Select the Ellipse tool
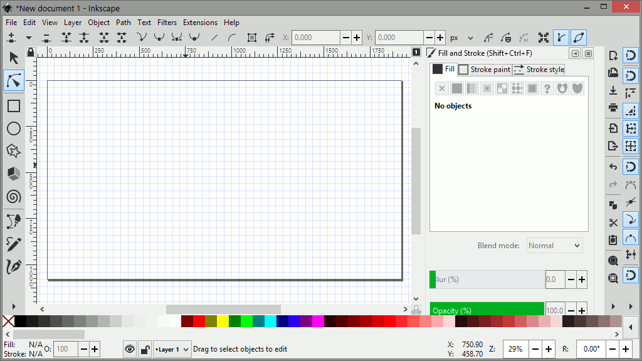This screenshot has width=642, height=361. (13, 129)
